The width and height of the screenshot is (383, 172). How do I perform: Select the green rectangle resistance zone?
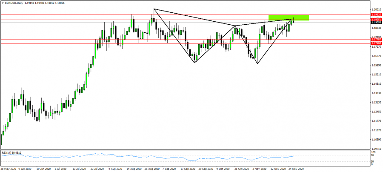click(x=289, y=17)
